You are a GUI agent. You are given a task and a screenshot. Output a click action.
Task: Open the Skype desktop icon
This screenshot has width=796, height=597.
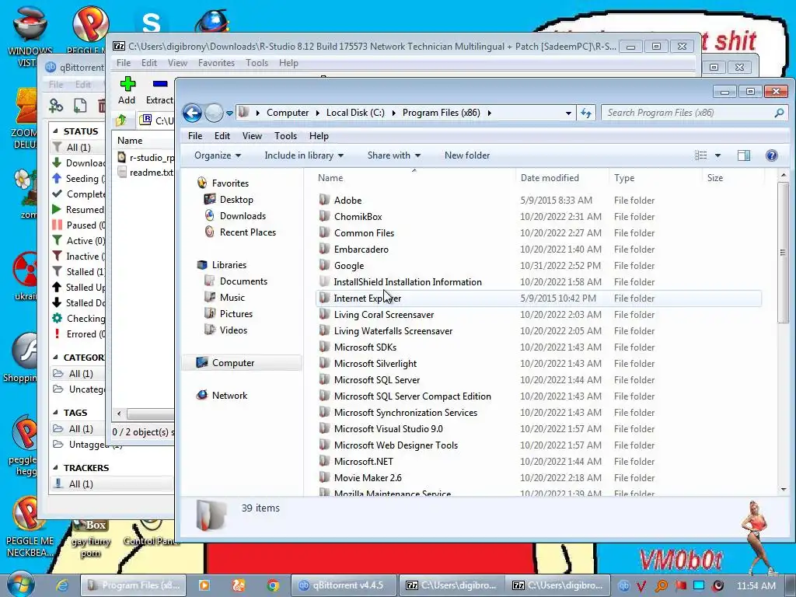[x=152, y=24]
